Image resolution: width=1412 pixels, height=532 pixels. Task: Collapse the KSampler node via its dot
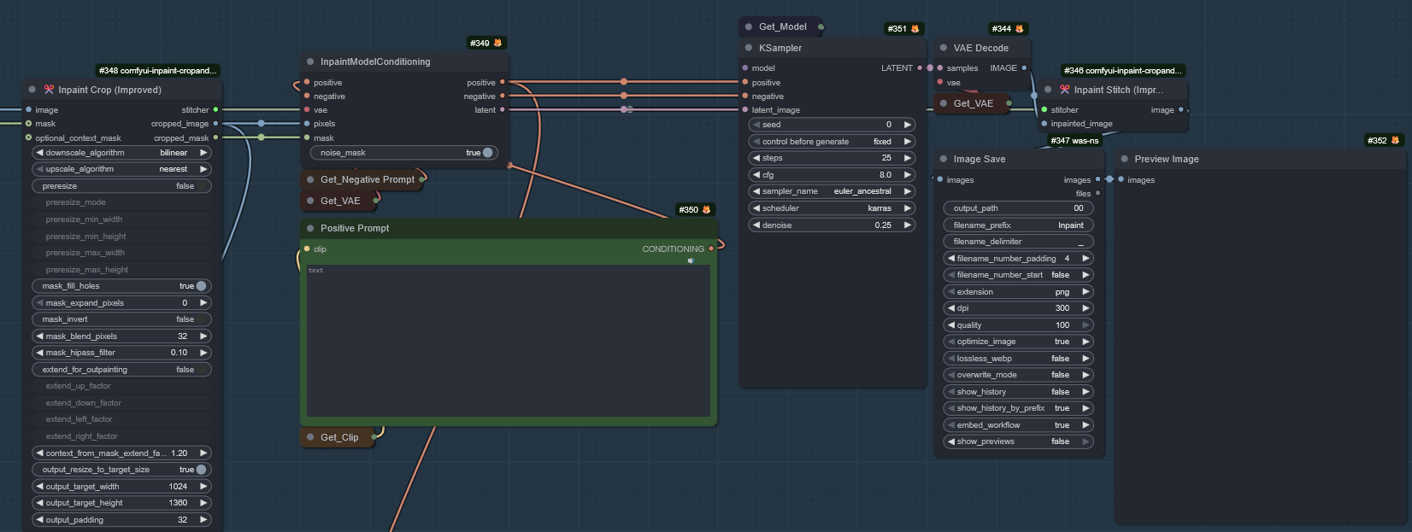pos(749,49)
